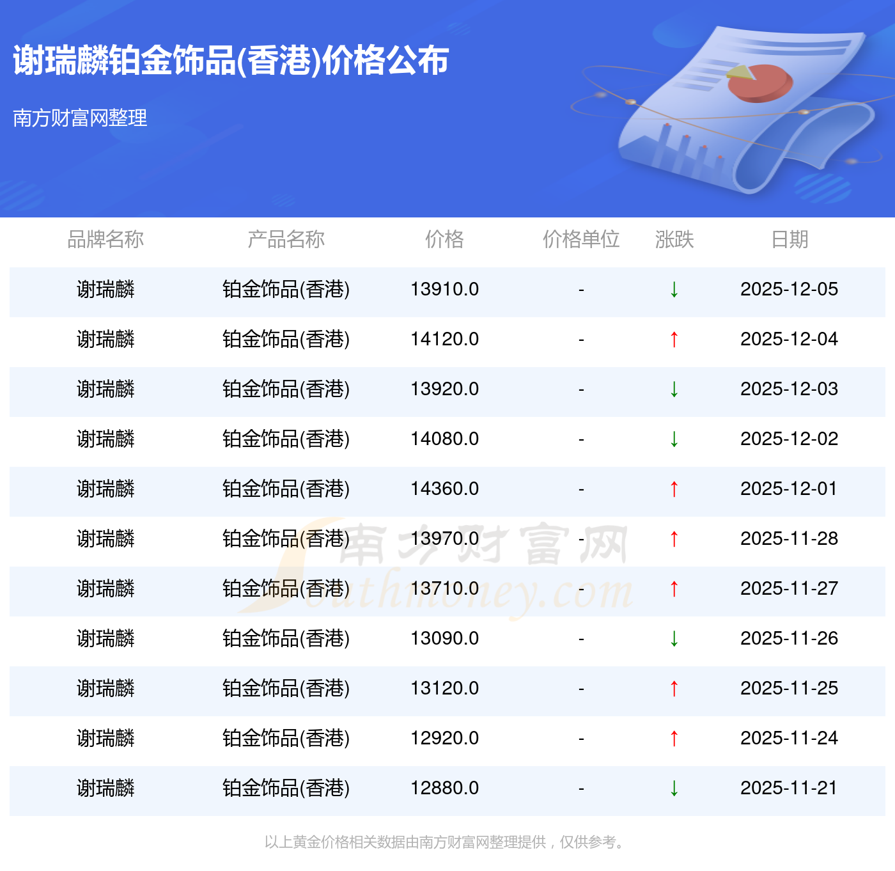Click the red up arrow for 2025-11-24
The image size is (895, 871).
[674, 739]
